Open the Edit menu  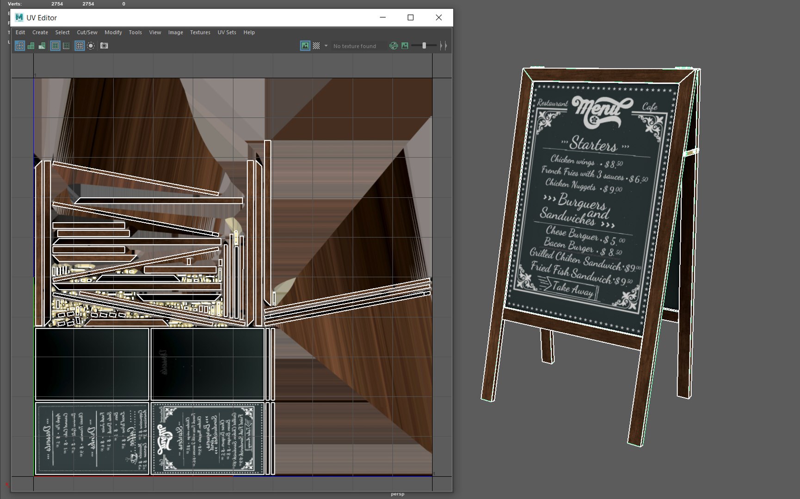[x=20, y=32]
